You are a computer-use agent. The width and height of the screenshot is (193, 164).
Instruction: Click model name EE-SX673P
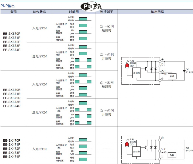coord(12,46)
